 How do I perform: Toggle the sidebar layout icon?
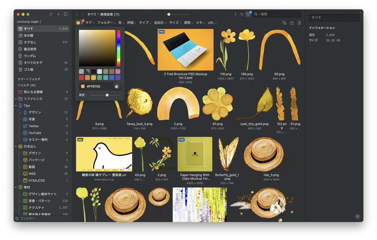[66, 14]
